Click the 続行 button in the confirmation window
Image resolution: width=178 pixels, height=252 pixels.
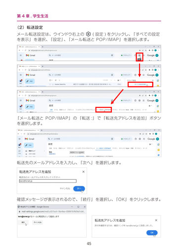(23, 222)
